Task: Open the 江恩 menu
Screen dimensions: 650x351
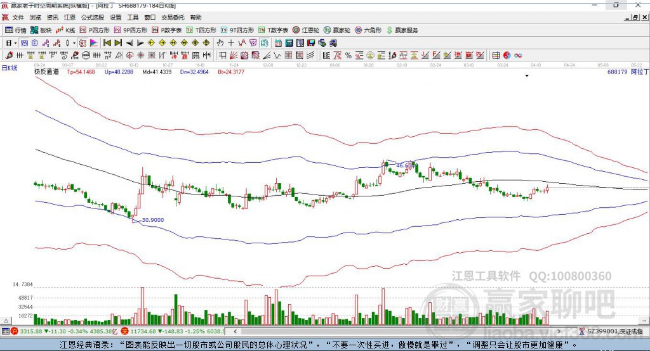Action: tap(70, 17)
